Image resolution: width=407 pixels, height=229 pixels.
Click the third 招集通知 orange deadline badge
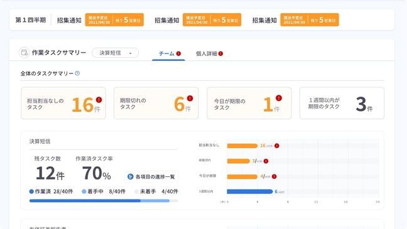point(310,20)
